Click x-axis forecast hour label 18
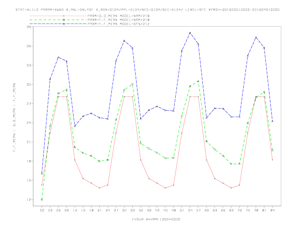The image size is (297, 229). [91, 210]
